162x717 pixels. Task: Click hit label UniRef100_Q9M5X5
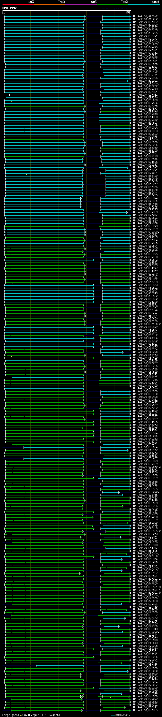tap(145, 64)
